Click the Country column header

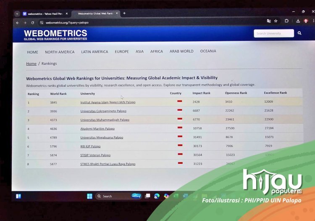[x=176, y=93]
